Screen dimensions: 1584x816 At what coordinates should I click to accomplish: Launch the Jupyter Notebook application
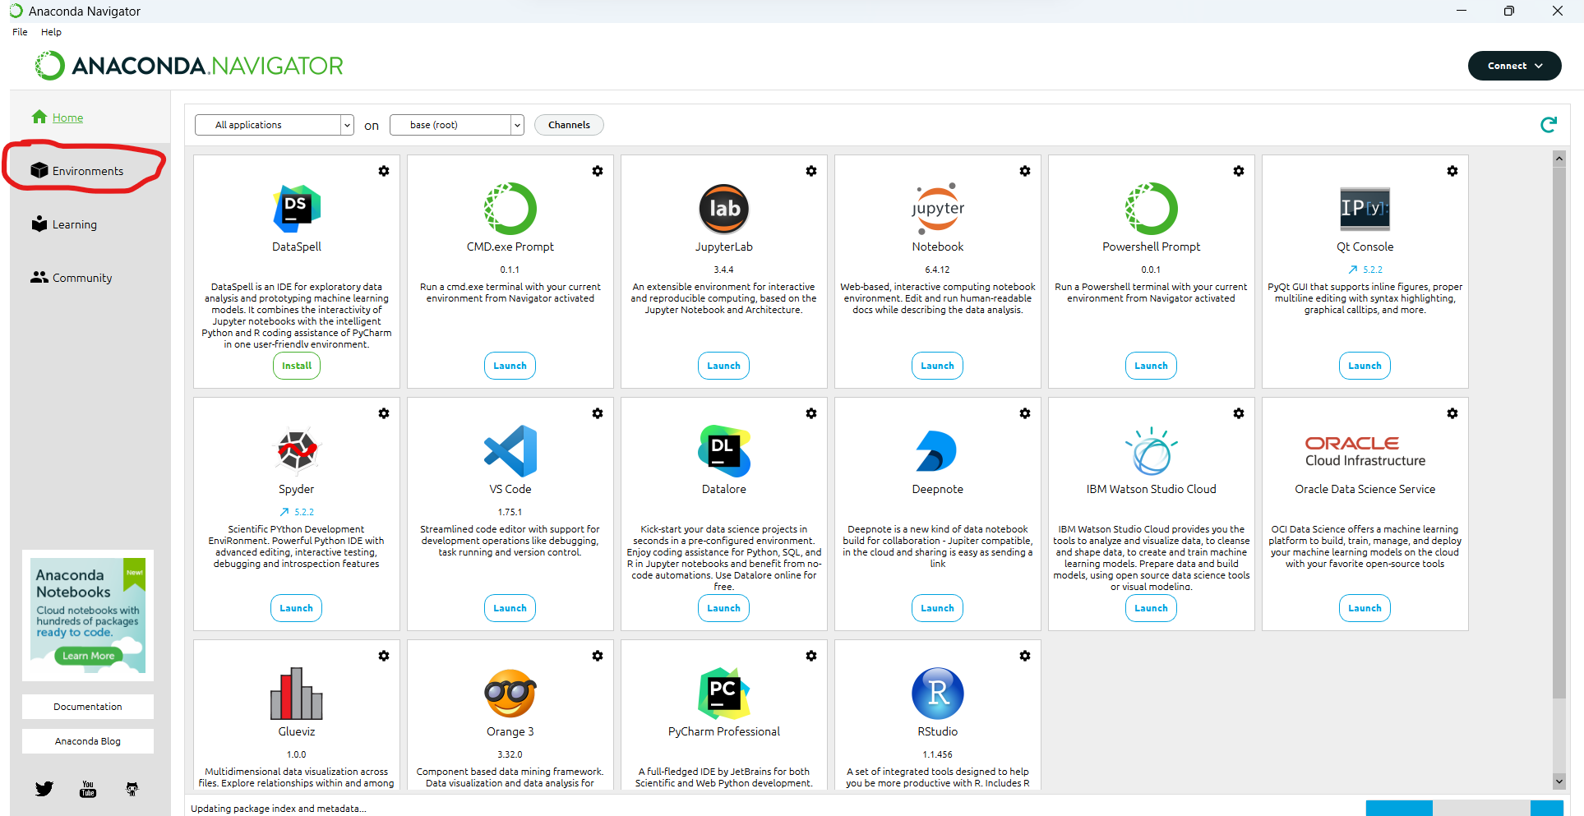tap(937, 366)
